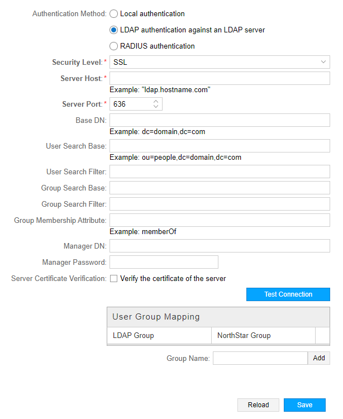The height and width of the screenshot is (419, 343).
Task: Click the Group Search Base field
Action: 220,188
